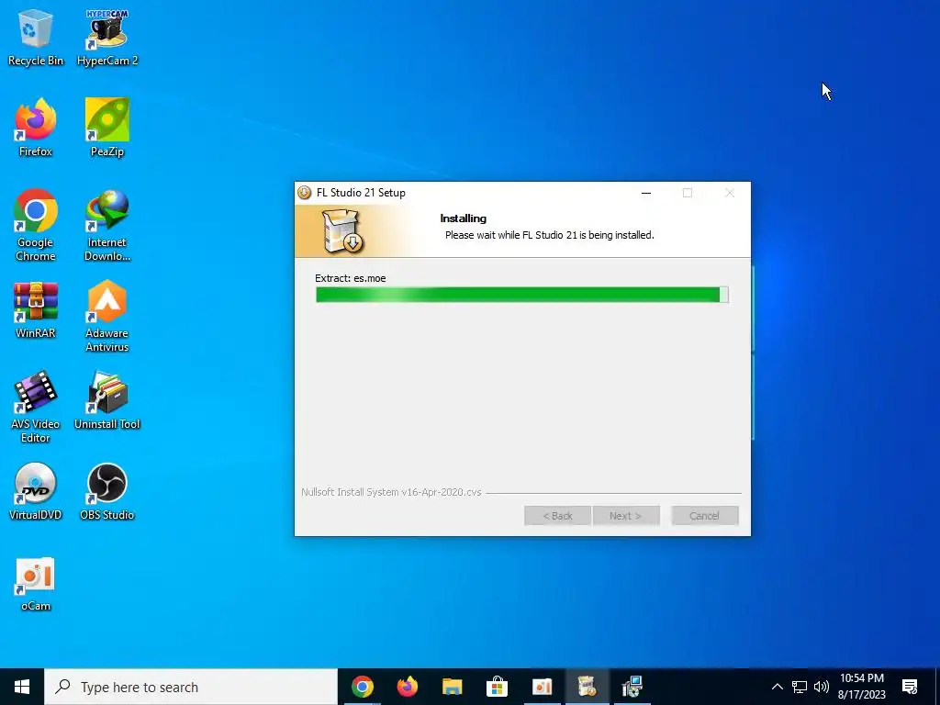Click the Cancel button in Setup

tap(704, 516)
